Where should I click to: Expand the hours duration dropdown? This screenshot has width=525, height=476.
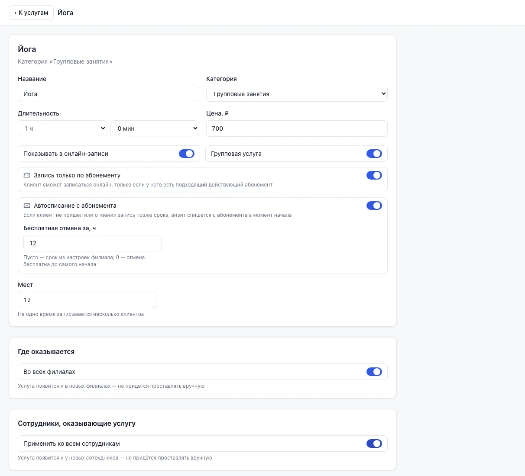[x=62, y=129]
